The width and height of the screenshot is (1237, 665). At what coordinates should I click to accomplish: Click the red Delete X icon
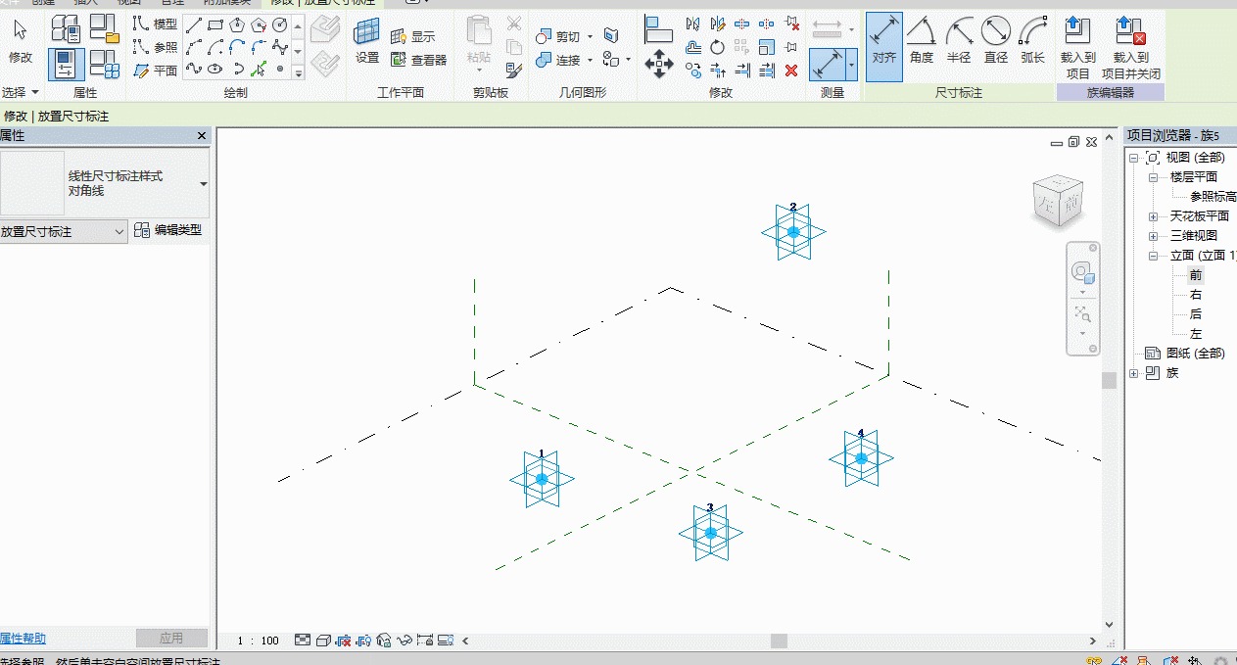(x=791, y=71)
